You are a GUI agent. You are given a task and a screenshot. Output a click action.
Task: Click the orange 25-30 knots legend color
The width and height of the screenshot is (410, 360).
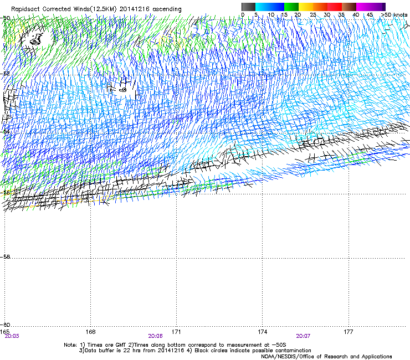click(320, 7)
